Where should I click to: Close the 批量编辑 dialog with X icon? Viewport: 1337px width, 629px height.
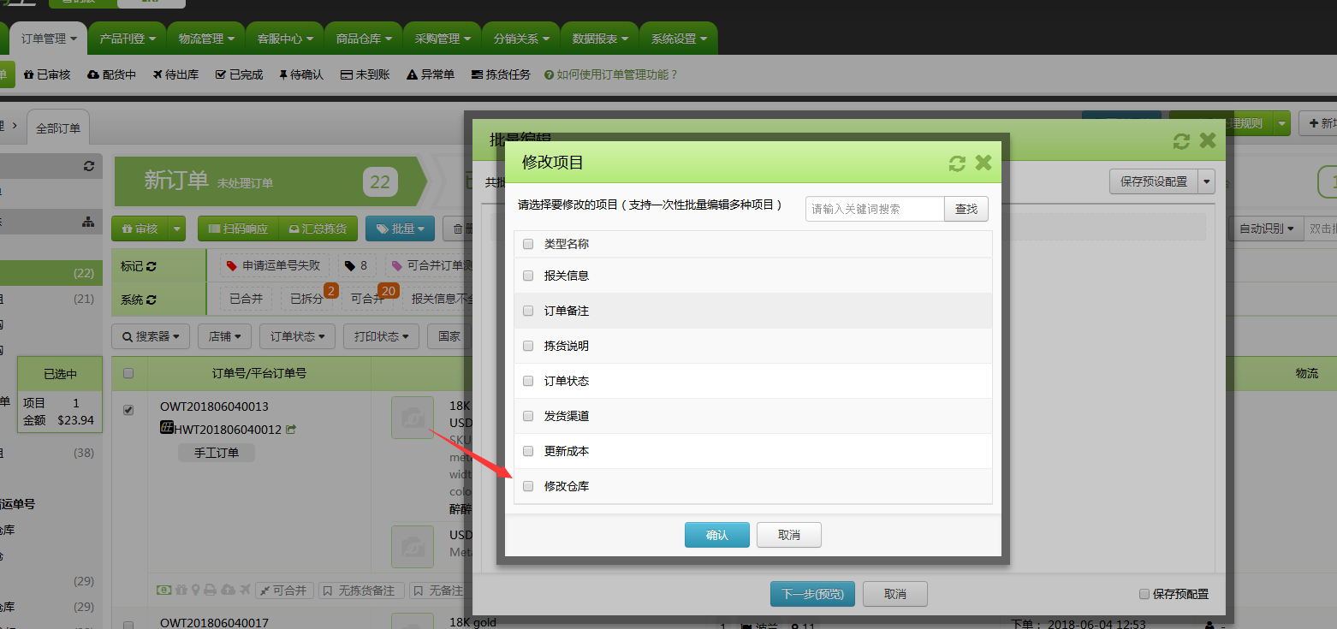1208,140
